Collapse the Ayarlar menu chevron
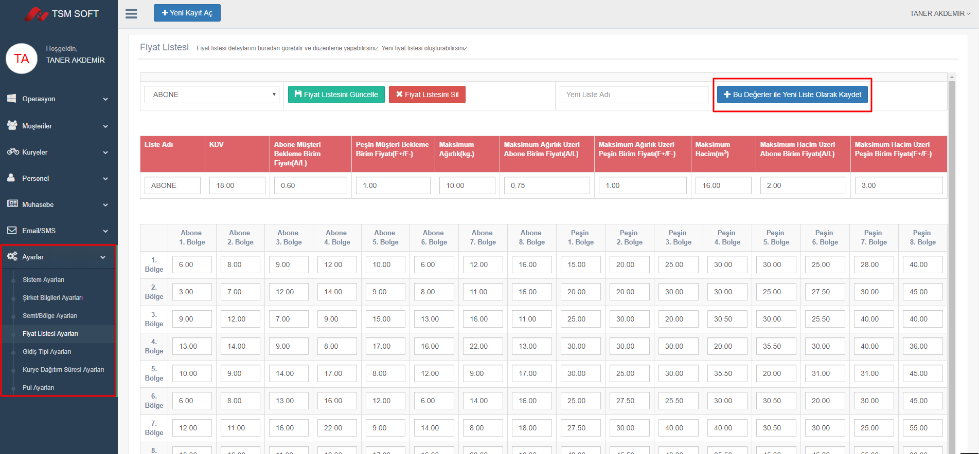The image size is (979, 454). tap(103, 257)
